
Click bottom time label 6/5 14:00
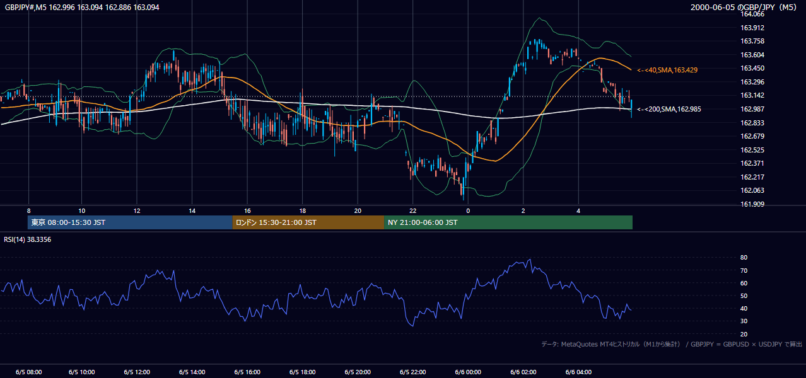pyautogui.click(x=192, y=372)
